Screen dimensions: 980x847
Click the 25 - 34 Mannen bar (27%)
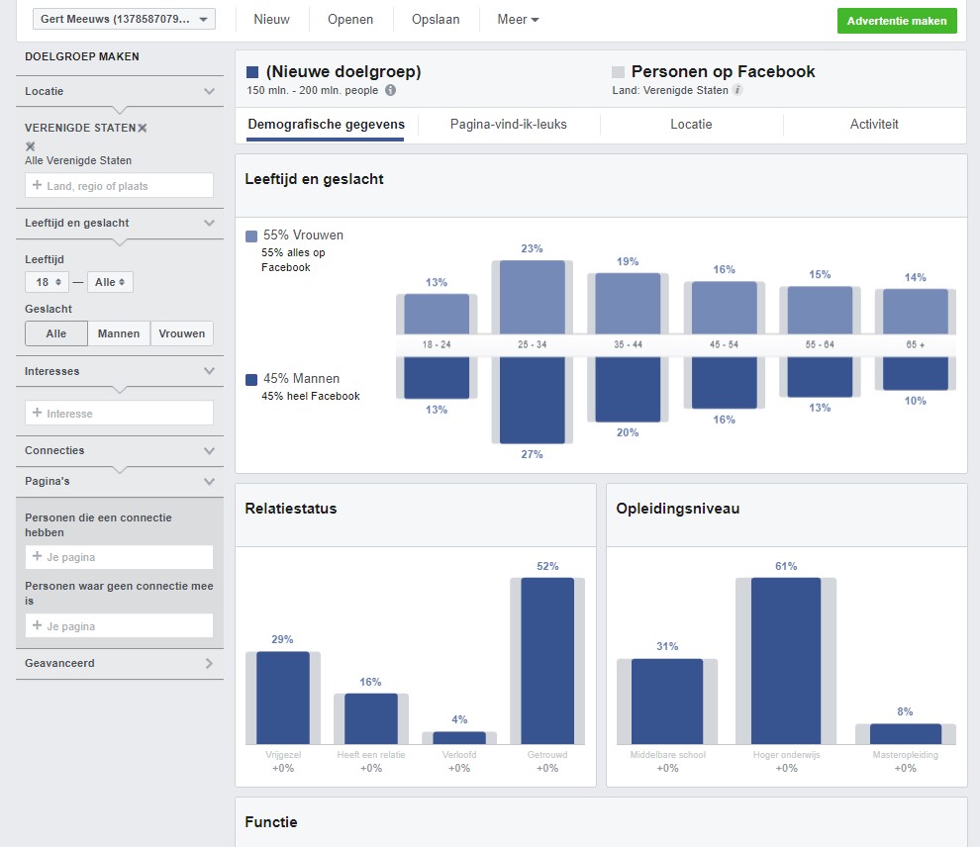tap(532, 400)
